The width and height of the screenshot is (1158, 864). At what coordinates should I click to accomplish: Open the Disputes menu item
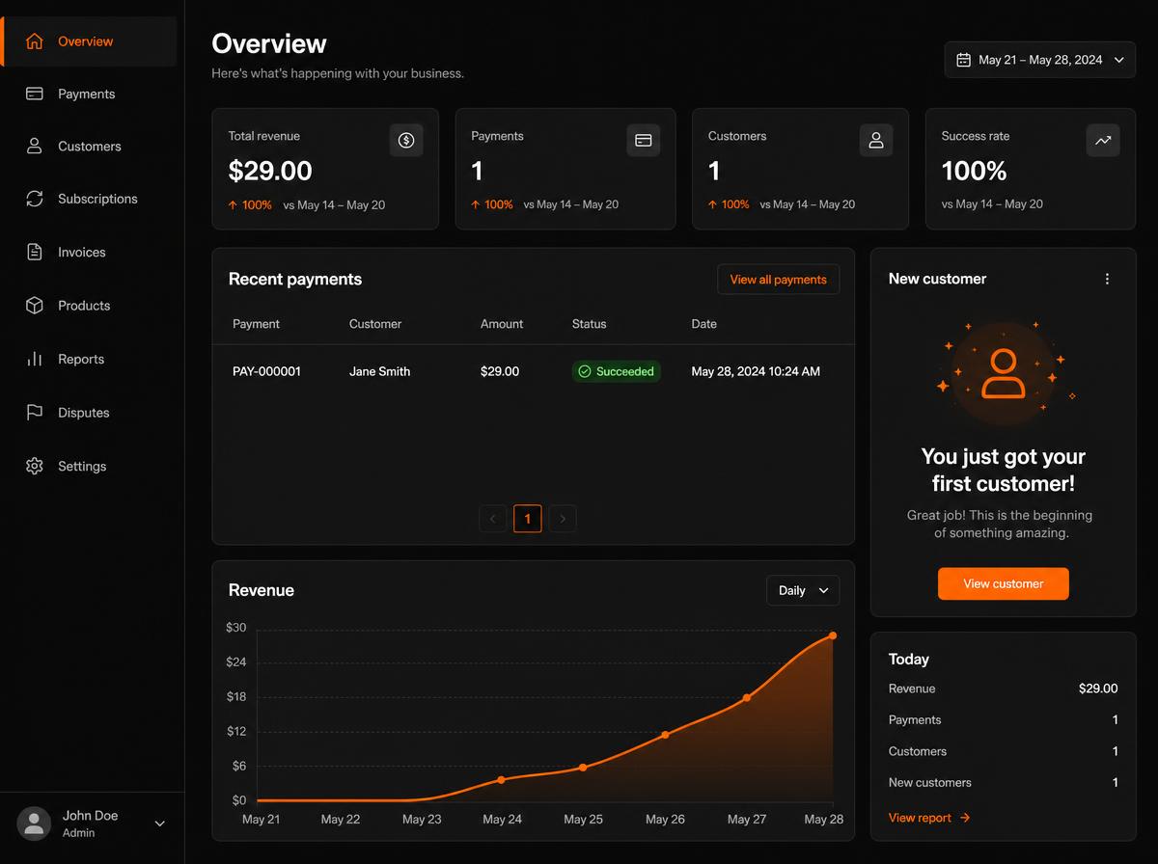(90, 413)
